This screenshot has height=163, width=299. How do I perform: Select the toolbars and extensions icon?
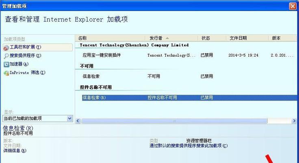pos(6,47)
